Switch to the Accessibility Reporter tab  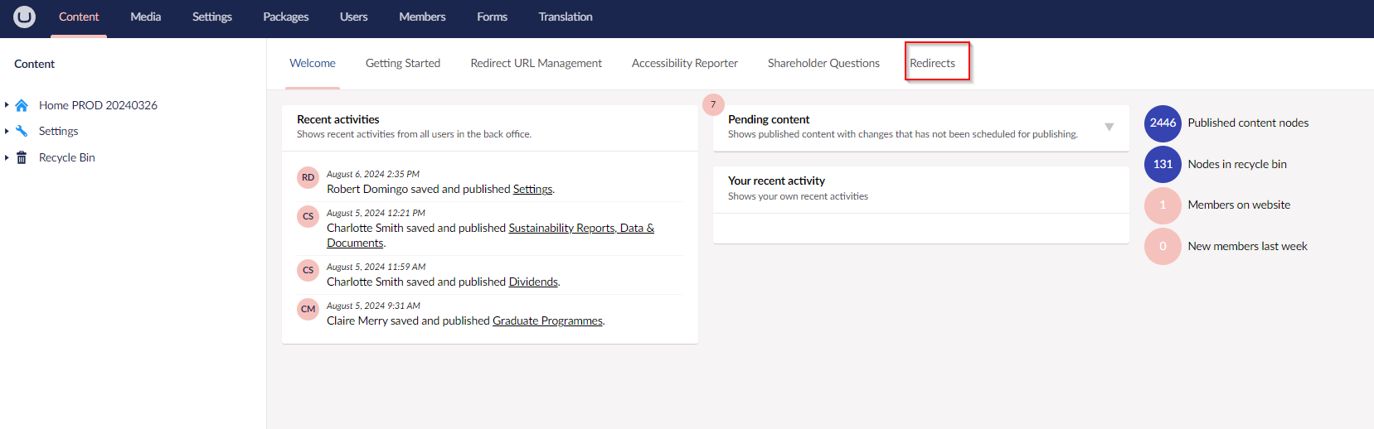tap(685, 63)
